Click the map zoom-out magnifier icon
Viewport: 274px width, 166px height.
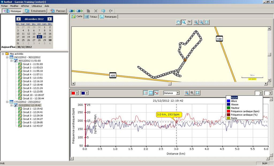[x=201, y=22]
